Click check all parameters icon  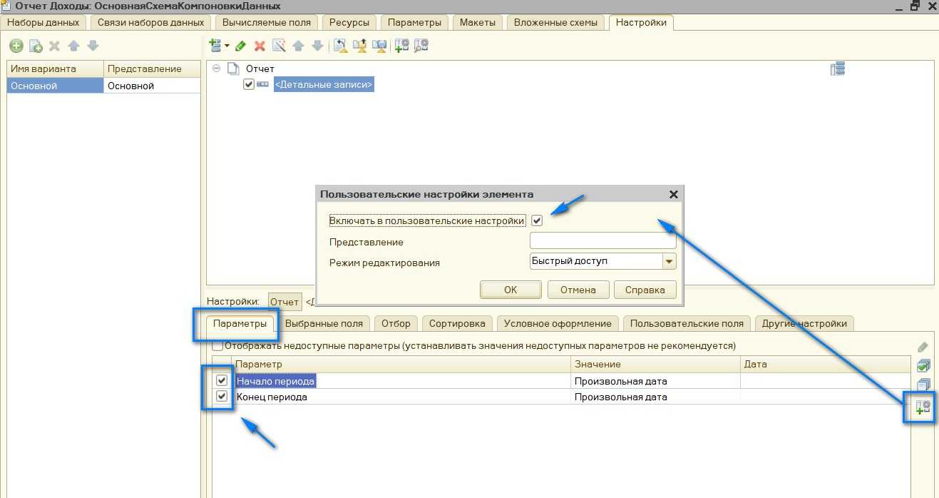tap(923, 366)
